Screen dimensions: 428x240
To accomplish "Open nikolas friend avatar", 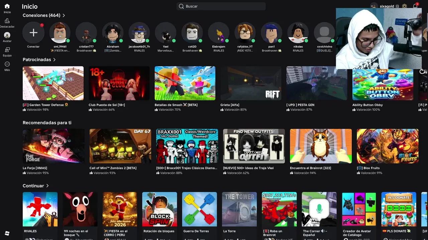I will [298, 32].
